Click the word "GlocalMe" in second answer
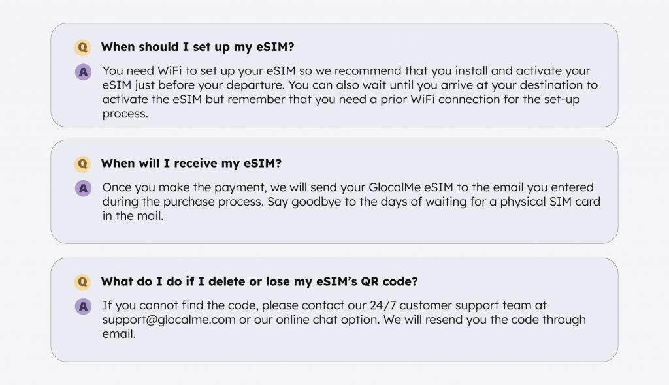 (395, 187)
